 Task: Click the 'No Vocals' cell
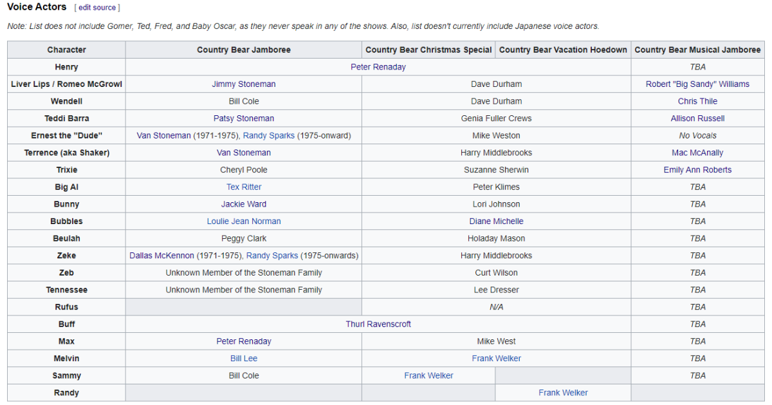pyautogui.click(x=697, y=136)
